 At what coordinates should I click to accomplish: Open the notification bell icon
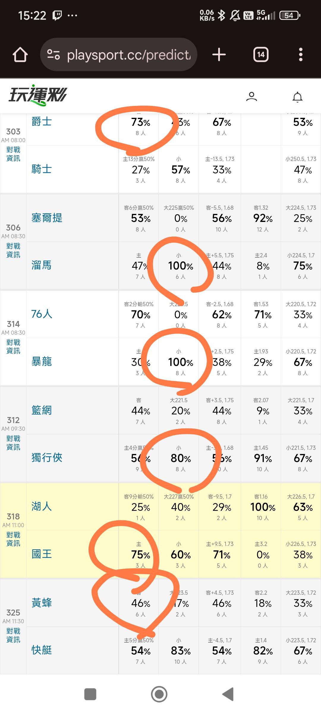click(x=297, y=97)
